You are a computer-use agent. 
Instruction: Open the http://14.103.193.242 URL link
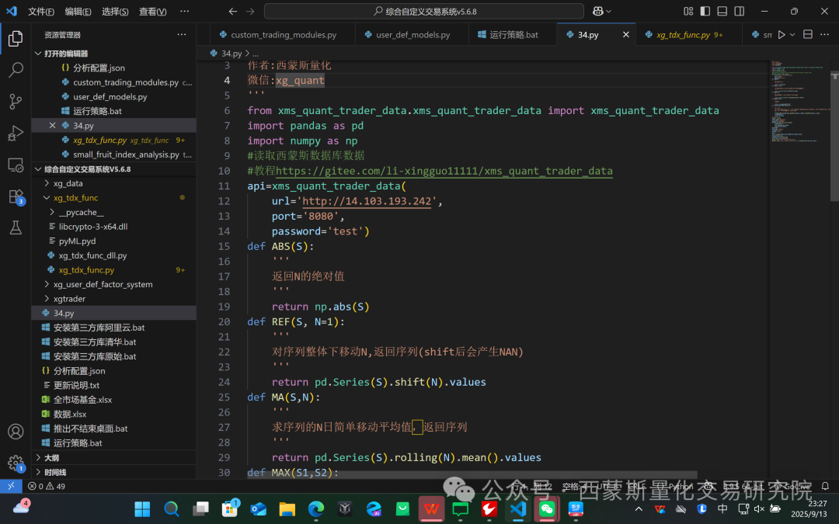(367, 201)
